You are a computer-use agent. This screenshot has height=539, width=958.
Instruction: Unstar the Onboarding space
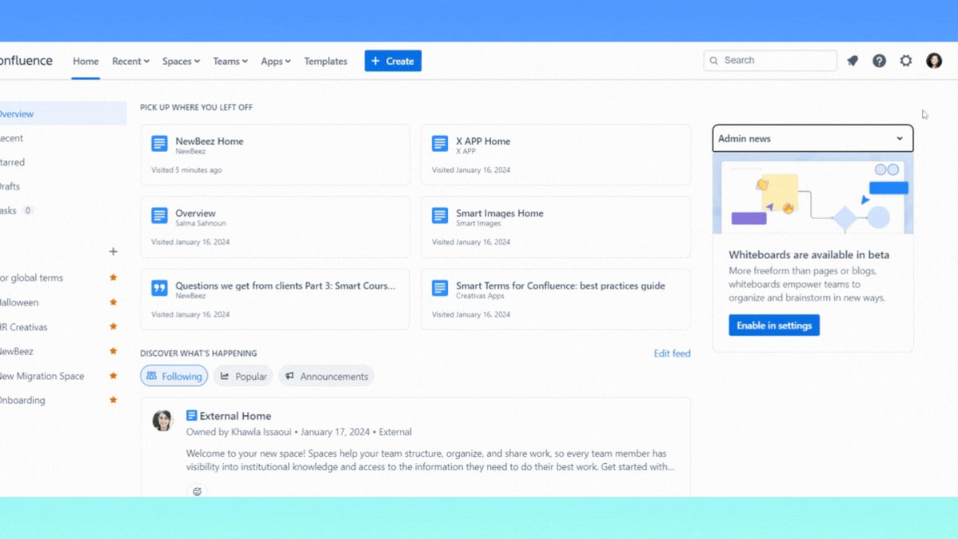click(x=113, y=400)
